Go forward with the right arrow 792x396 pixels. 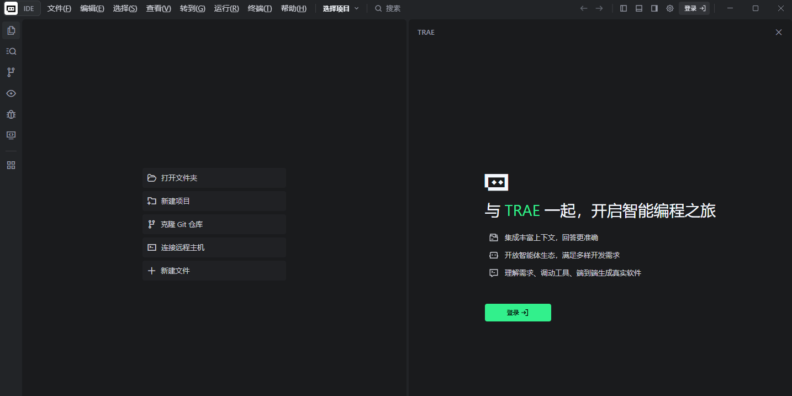click(599, 8)
